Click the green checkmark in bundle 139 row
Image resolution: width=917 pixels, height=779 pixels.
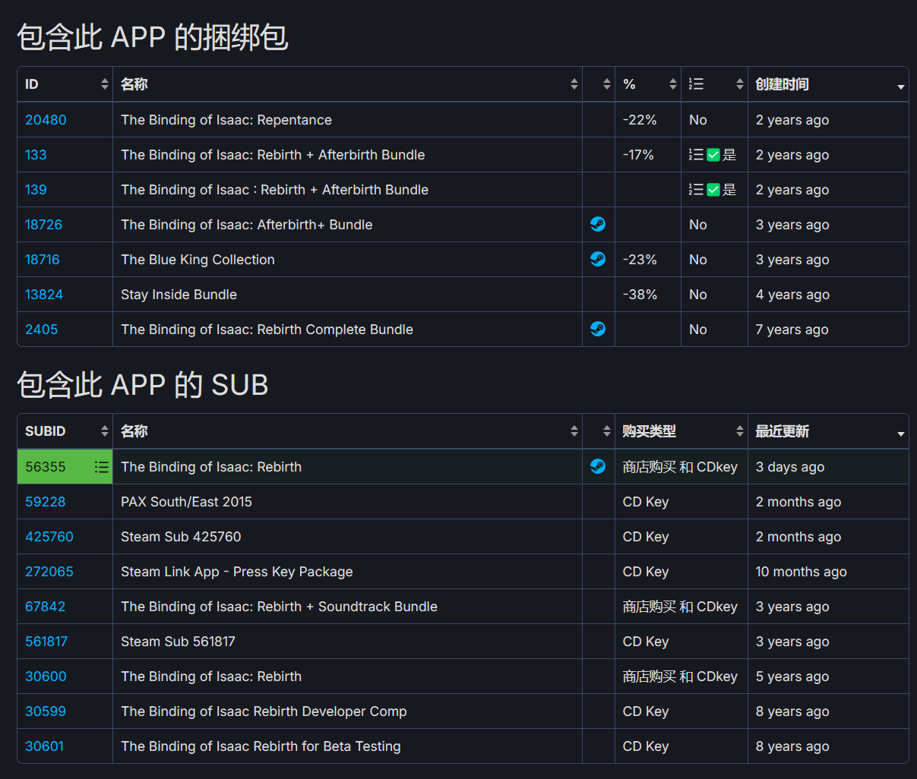(x=713, y=190)
